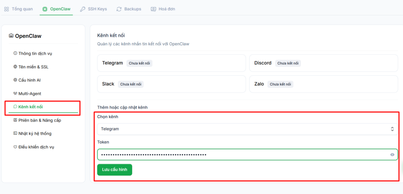Click the globe icon of Tên miền & SSL
Viewport: 403px width, 194px height.
tap(15, 67)
